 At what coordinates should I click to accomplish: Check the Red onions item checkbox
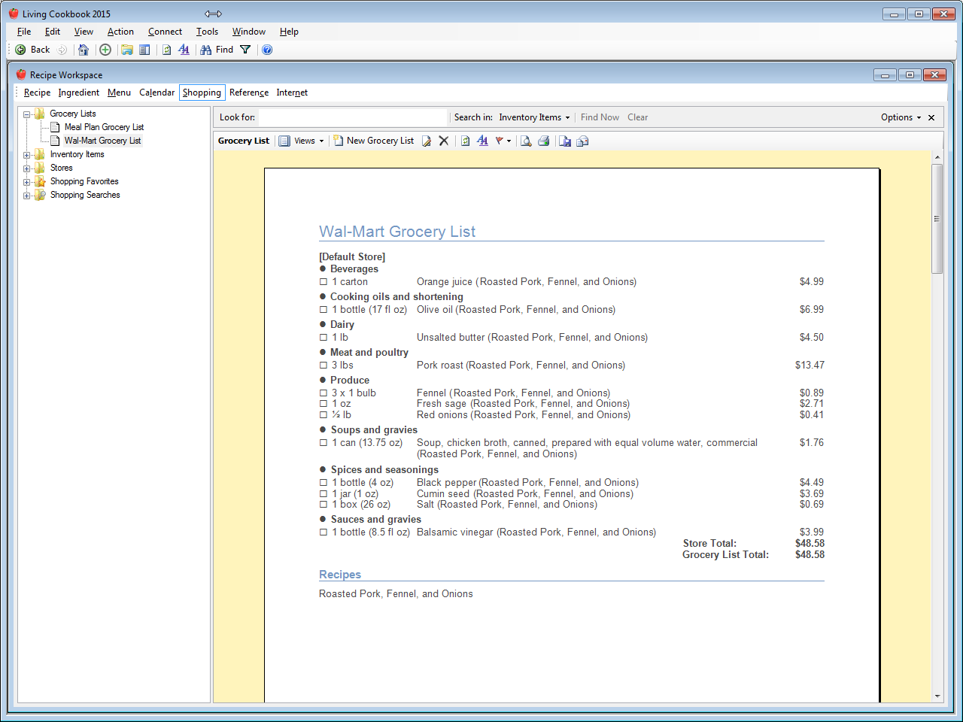click(324, 415)
